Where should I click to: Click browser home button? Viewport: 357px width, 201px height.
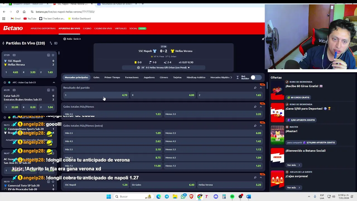tap(24, 12)
